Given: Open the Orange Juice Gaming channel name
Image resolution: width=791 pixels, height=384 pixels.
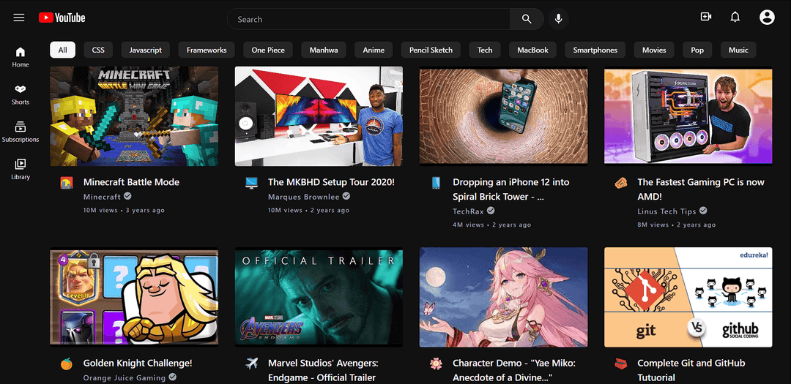Looking at the screenshot, I should pyautogui.click(x=125, y=377).
